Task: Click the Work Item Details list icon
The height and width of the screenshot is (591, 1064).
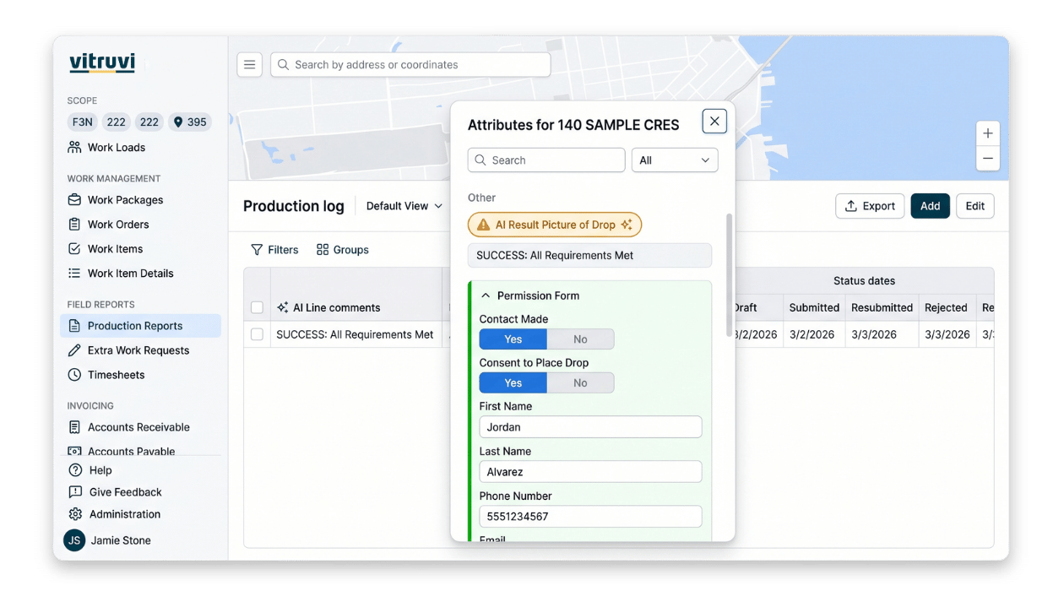Action: (74, 274)
